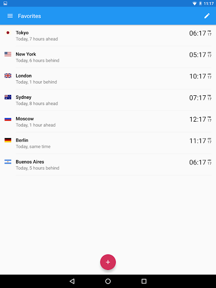Select the Buenos Aires row
This screenshot has height=288, width=216.
108,164
